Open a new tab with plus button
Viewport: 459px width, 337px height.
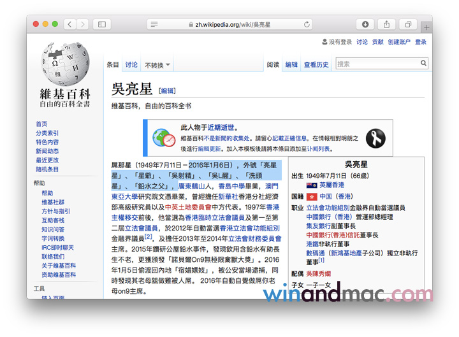tap(426, 27)
